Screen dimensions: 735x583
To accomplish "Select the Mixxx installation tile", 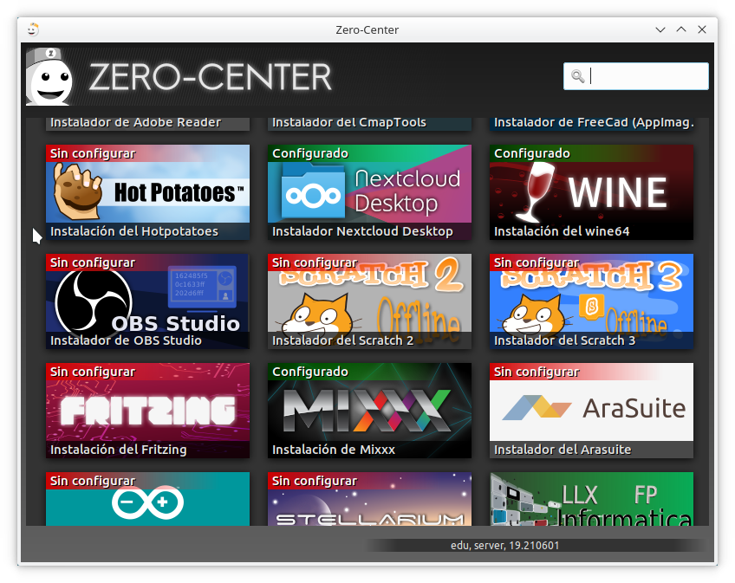I will pos(369,411).
